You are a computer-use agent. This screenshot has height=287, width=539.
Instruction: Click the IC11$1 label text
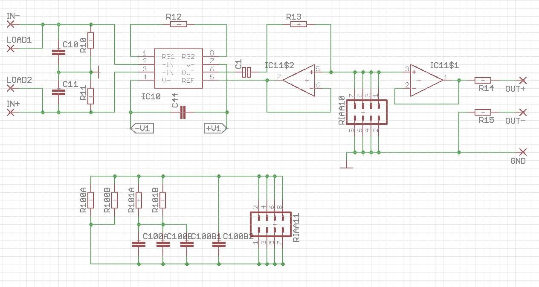click(445, 65)
